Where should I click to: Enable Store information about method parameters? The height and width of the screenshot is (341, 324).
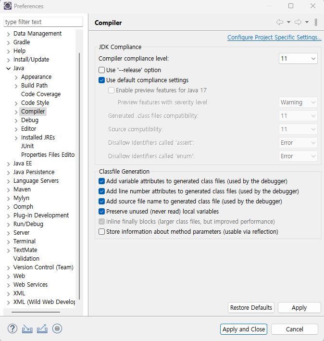pos(101,232)
